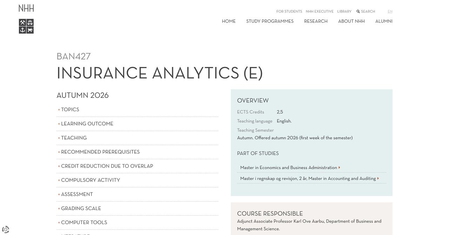The image size is (449, 235).
Task: Open the NHH Executive link
Action: [320, 12]
